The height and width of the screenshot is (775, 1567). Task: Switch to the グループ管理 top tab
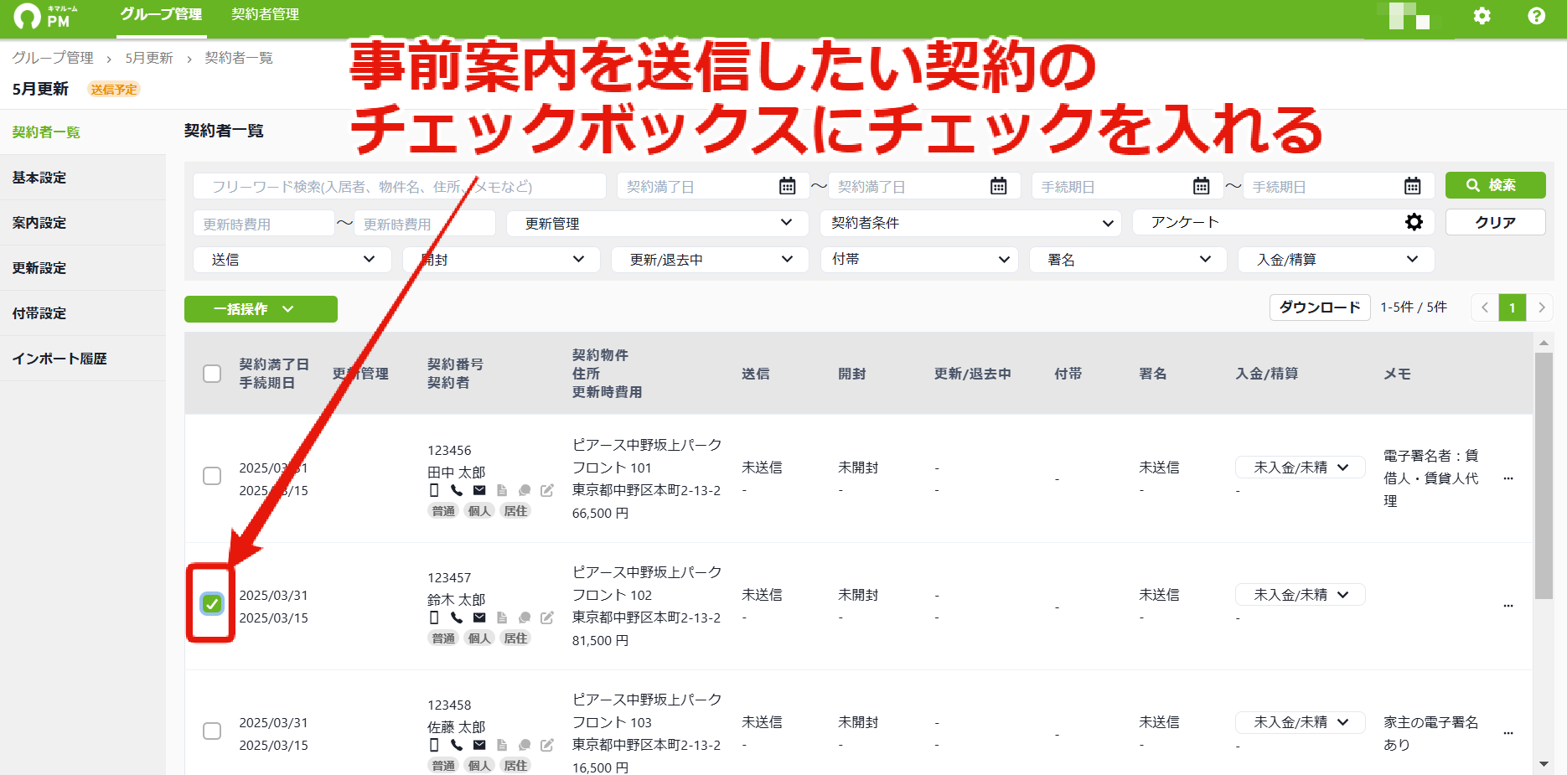pyautogui.click(x=161, y=15)
